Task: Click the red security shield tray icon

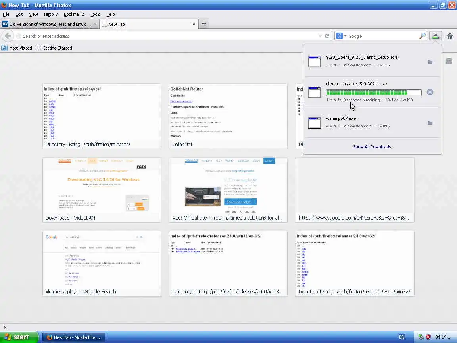Action: coord(428,337)
